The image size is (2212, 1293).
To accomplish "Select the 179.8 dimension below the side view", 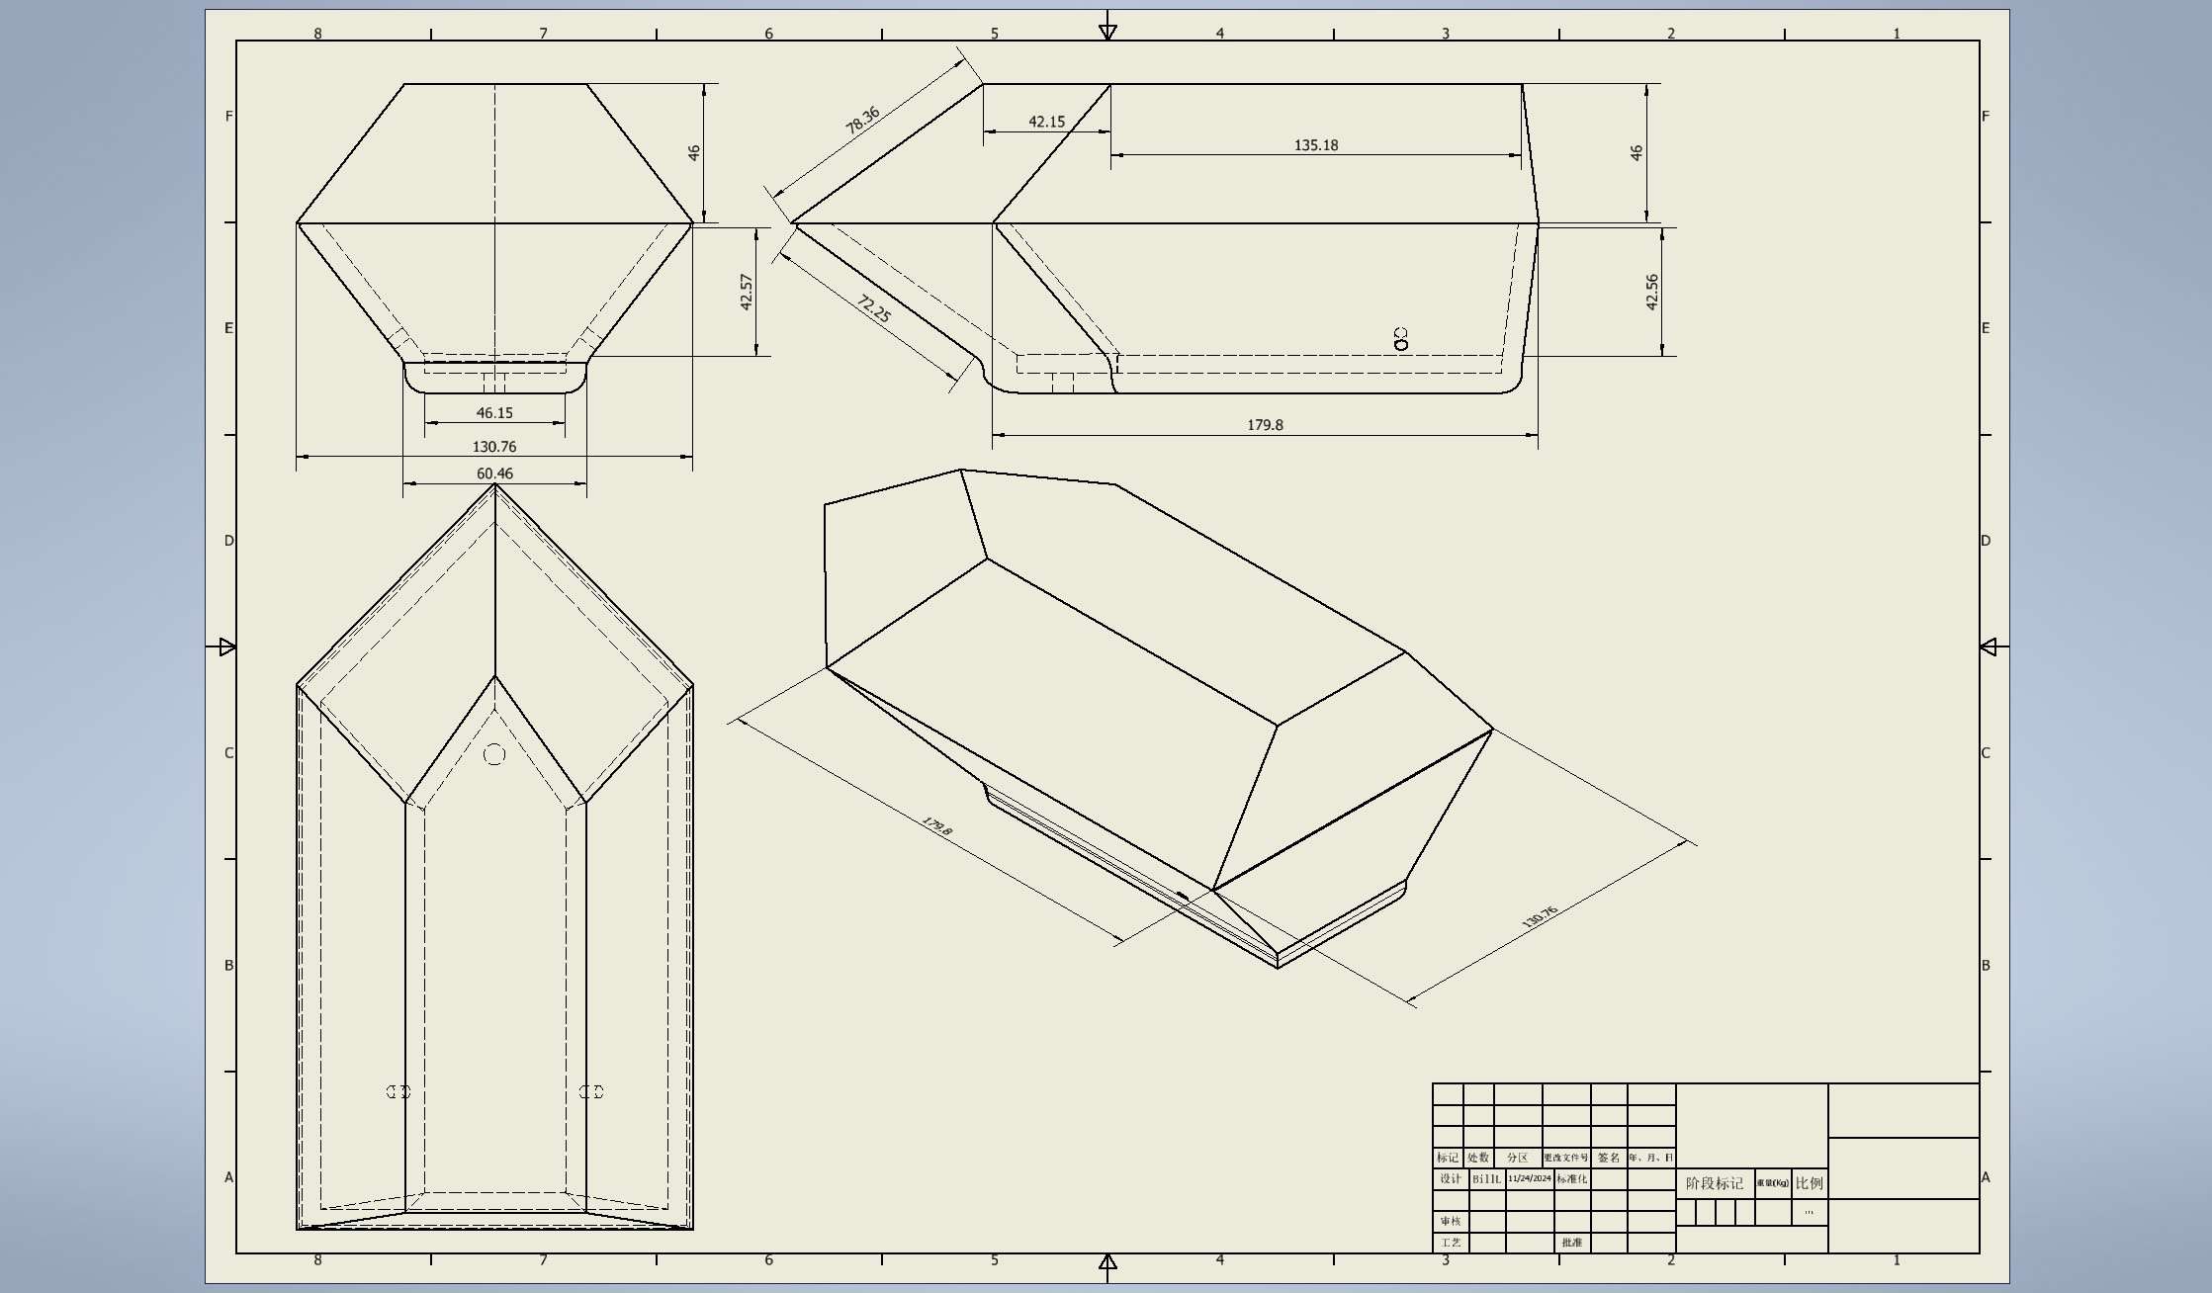I will click(1265, 425).
